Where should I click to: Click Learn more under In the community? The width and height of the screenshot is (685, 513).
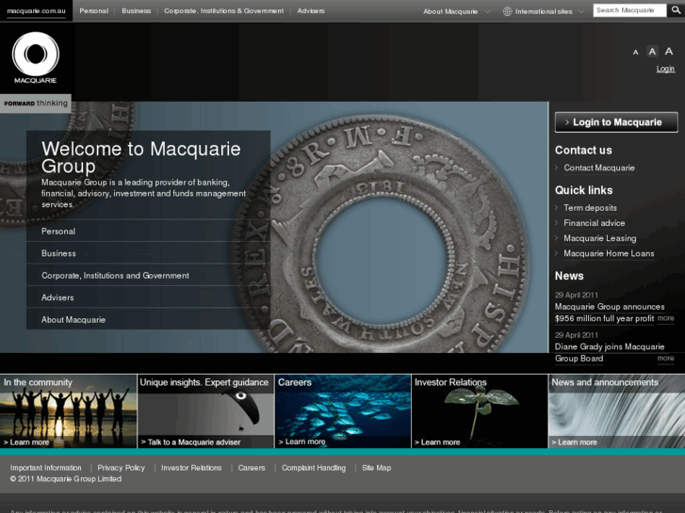pyautogui.click(x=26, y=442)
